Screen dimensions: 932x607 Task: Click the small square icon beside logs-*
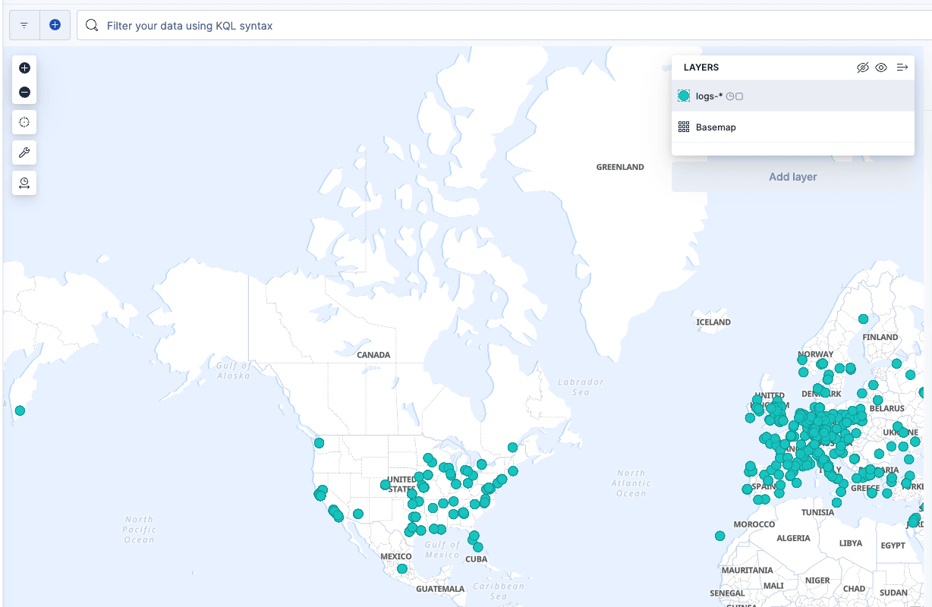point(739,97)
